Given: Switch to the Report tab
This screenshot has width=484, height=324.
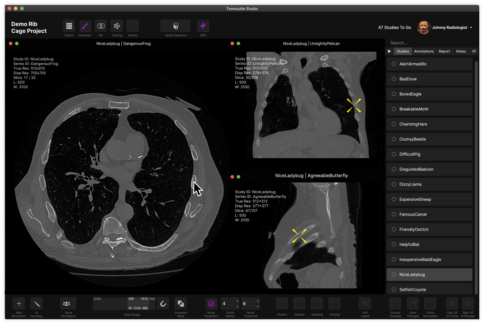Looking at the screenshot, I should pyautogui.click(x=444, y=51).
